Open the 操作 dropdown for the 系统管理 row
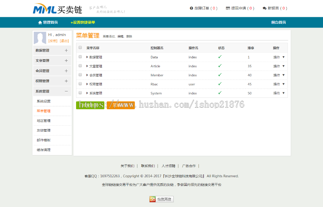 click(x=278, y=93)
